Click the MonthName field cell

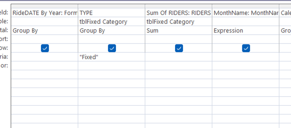[245, 13]
